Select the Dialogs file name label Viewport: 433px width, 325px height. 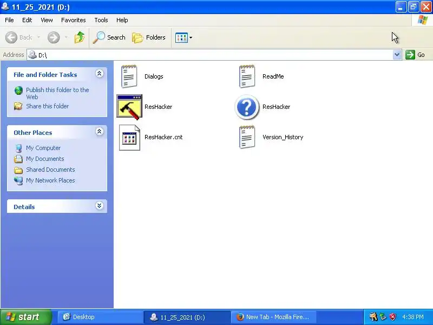(x=154, y=76)
